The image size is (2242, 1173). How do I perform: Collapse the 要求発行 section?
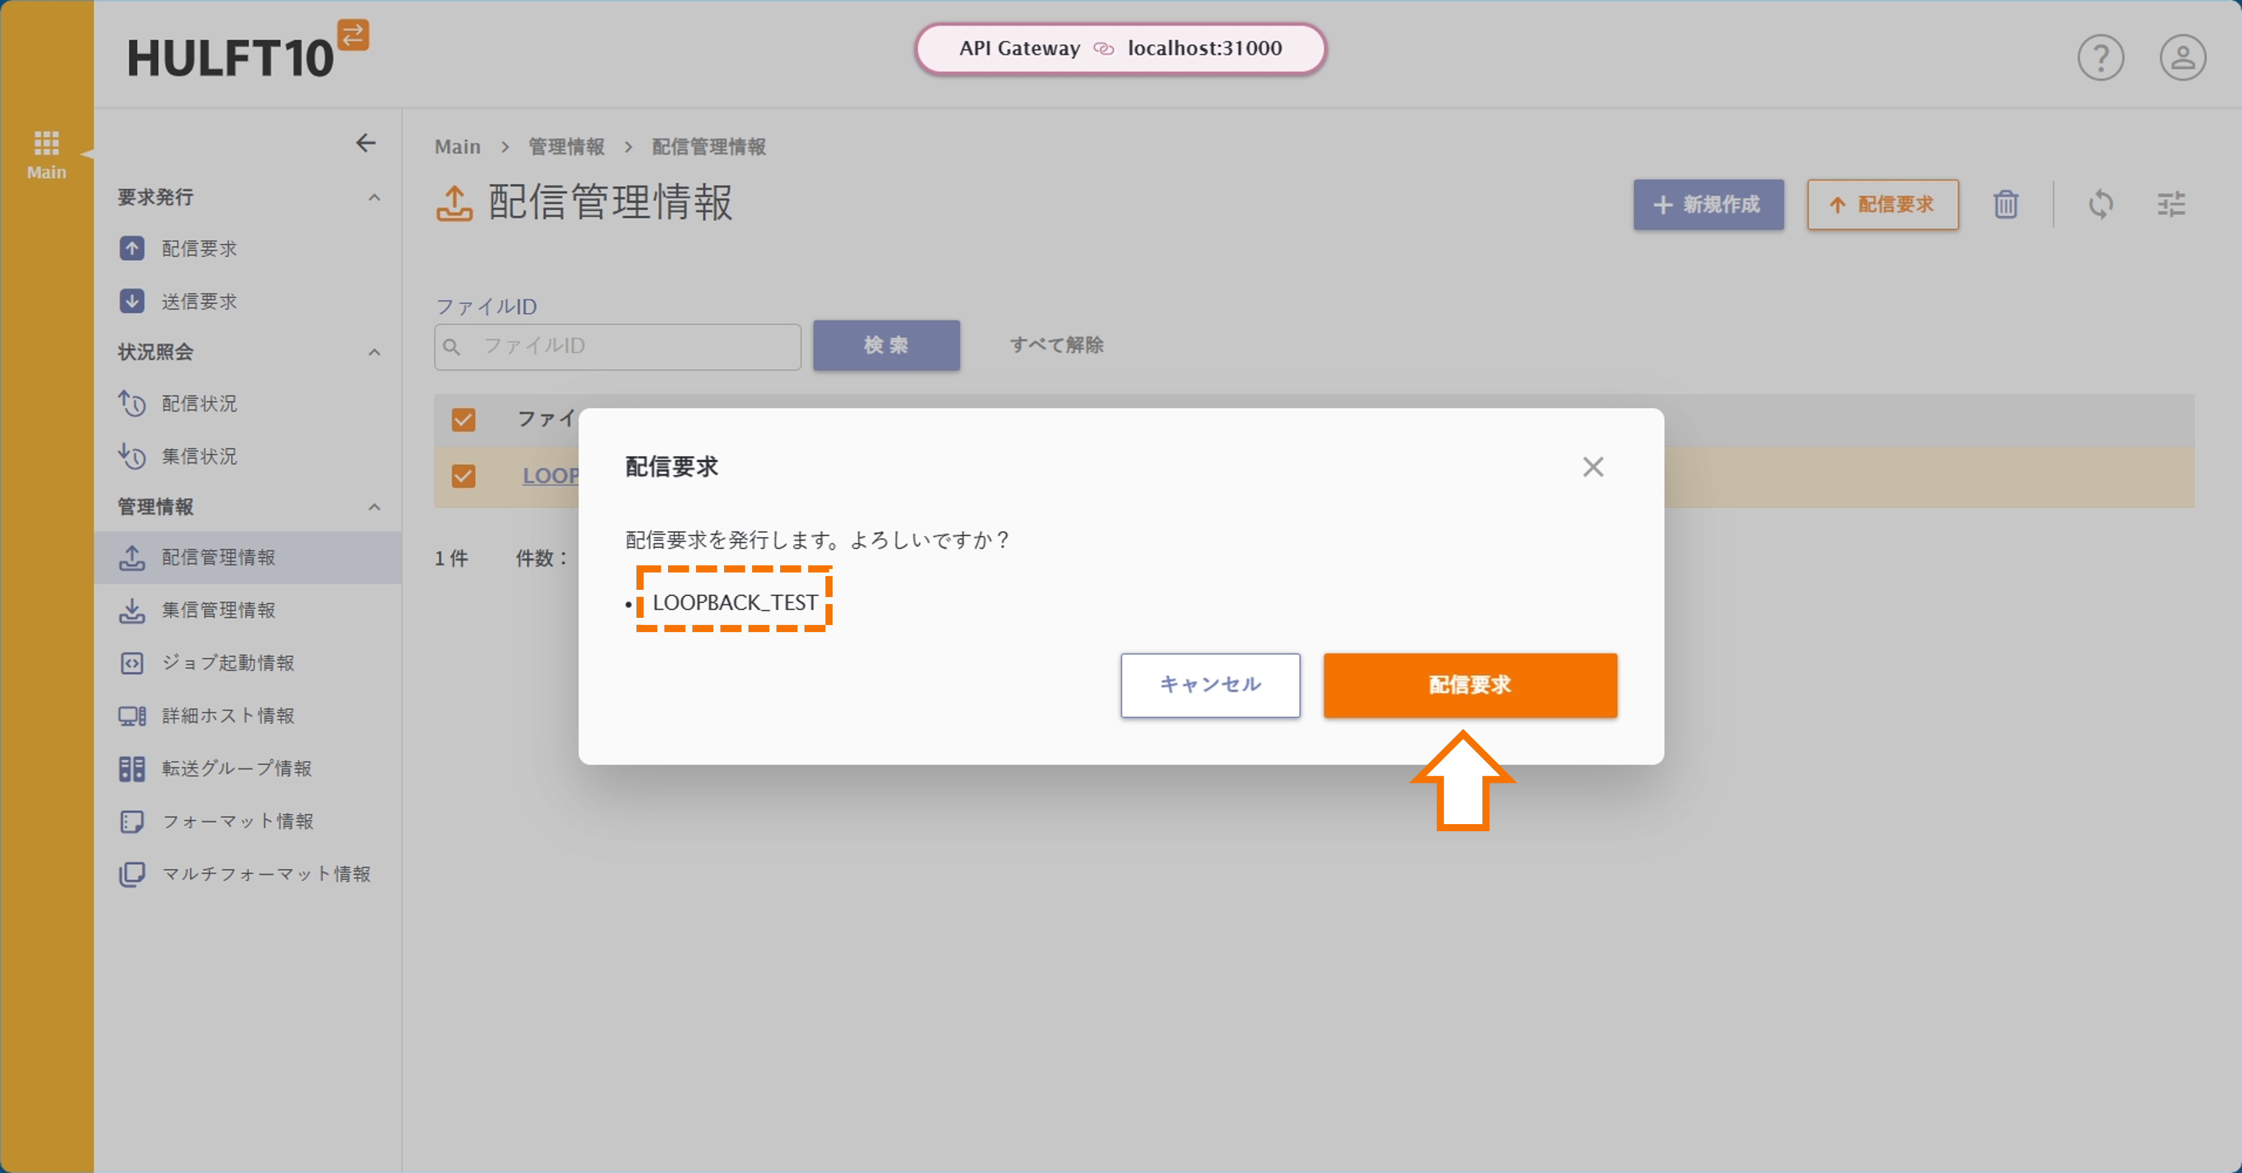[x=374, y=198]
